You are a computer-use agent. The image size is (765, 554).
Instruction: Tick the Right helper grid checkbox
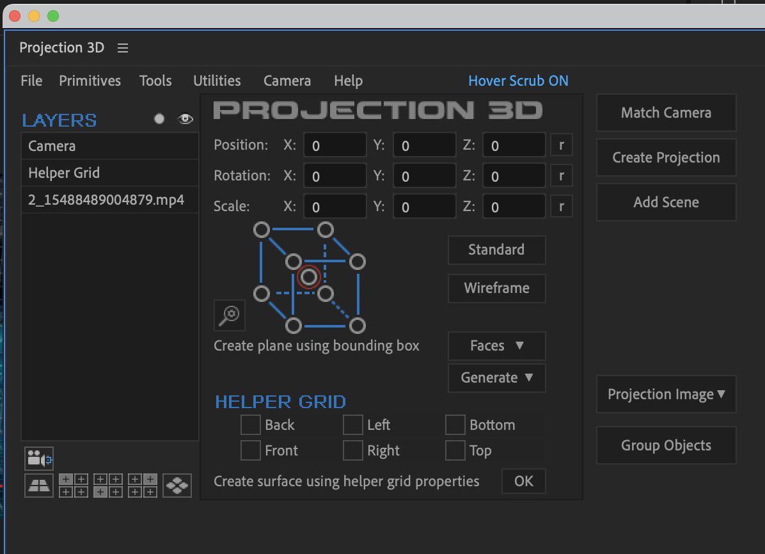tap(352, 450)
